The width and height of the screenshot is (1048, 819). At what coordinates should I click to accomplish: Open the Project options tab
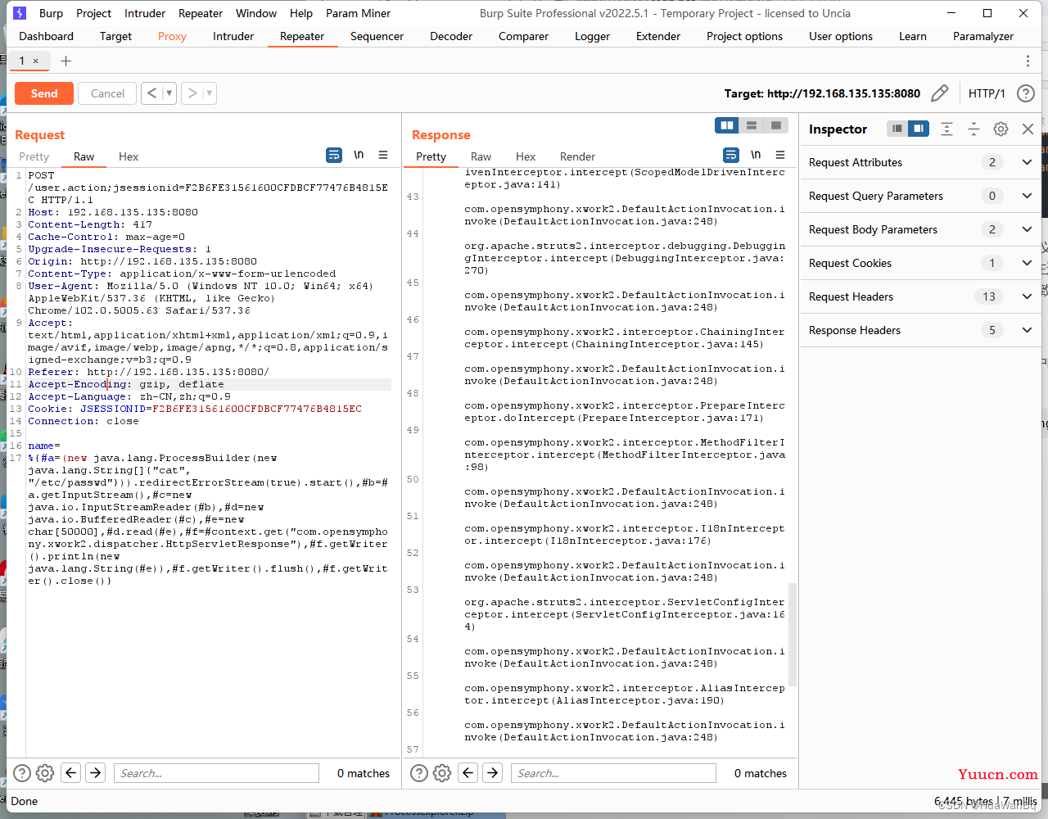click(744, 36)
